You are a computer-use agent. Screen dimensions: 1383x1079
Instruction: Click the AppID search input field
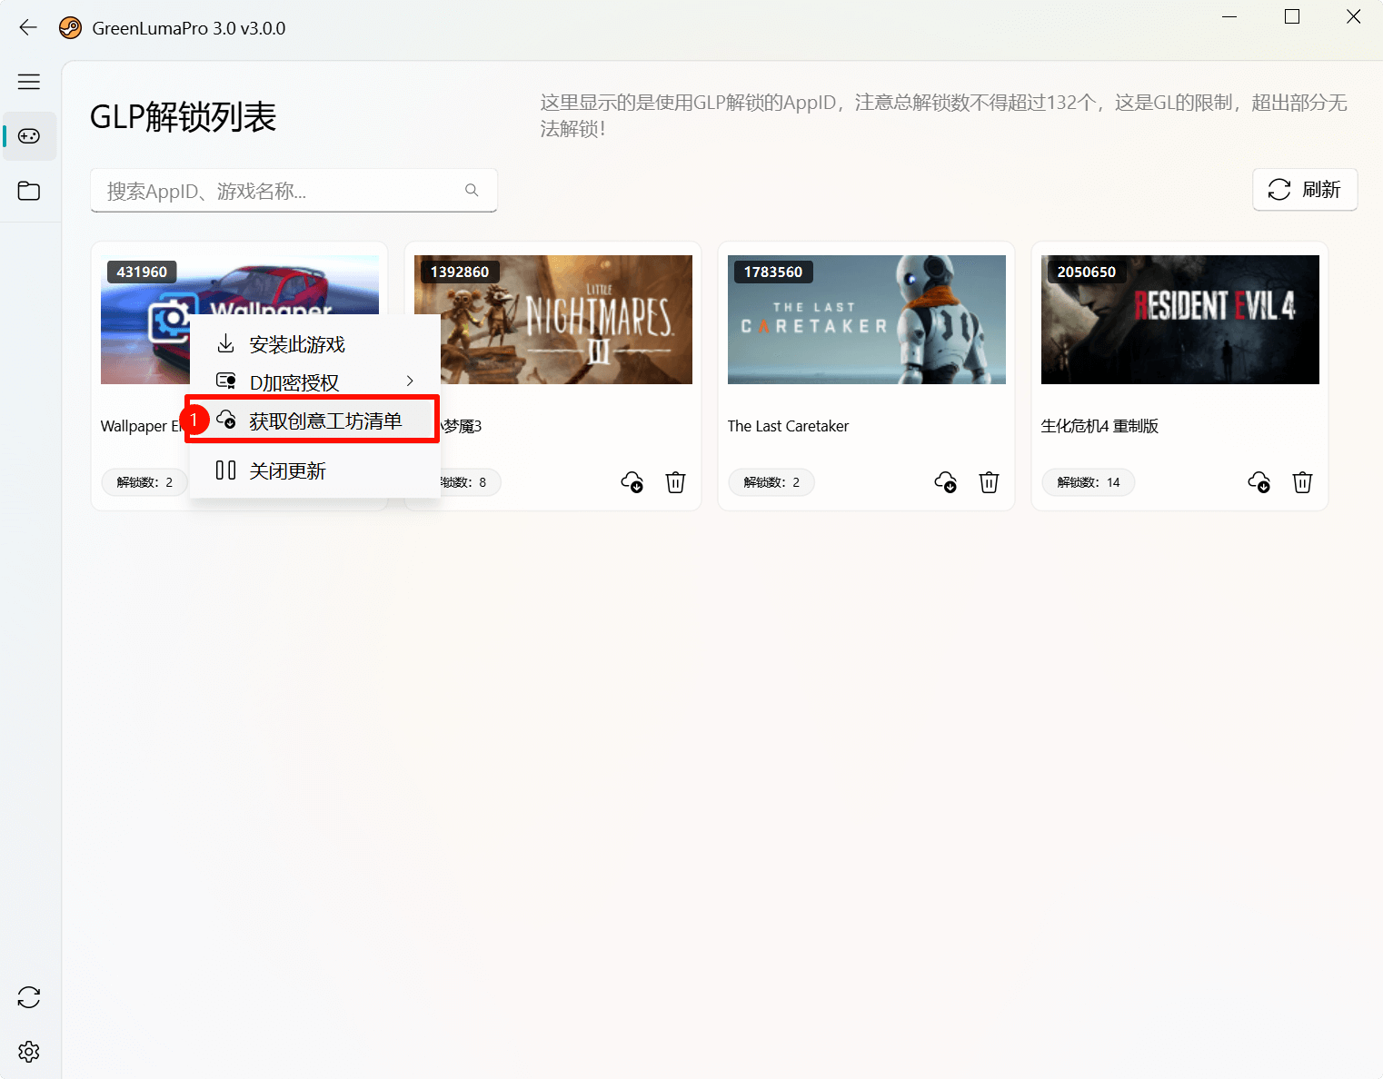[282, 191]
